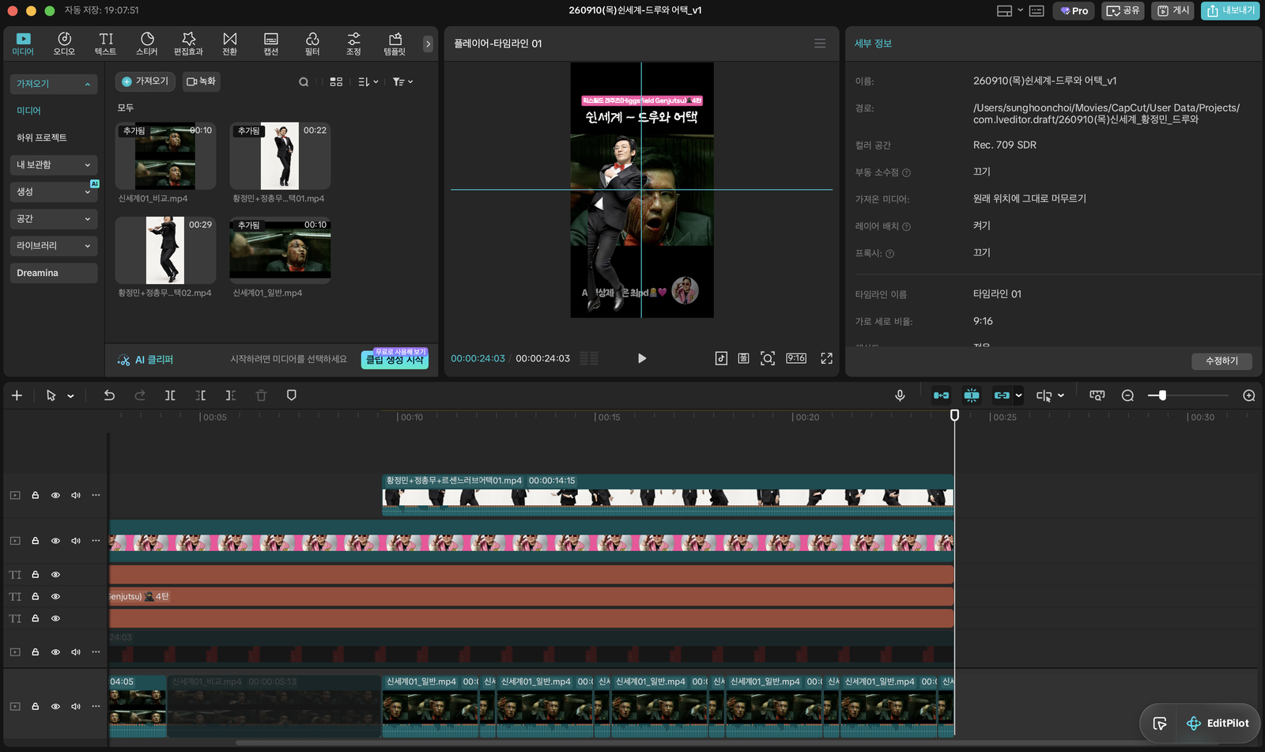Click the split clip tool icon
This screenshot has height=752, width=1265.
coord(170,395)
